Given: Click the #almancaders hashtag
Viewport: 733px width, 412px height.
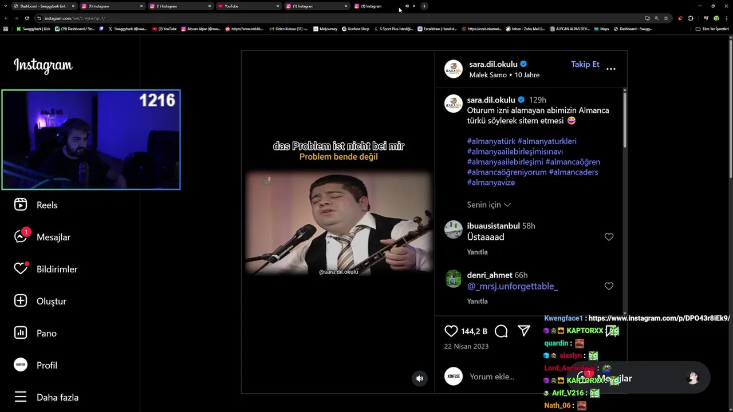Looking at the screenshot, I should [x=573, y=172].
